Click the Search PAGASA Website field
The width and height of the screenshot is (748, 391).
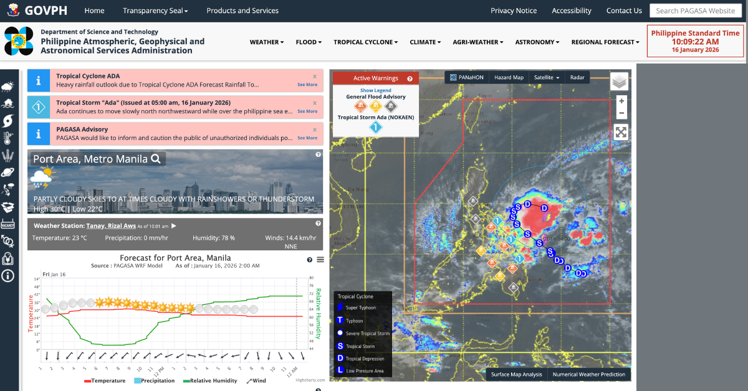point(696,11)
